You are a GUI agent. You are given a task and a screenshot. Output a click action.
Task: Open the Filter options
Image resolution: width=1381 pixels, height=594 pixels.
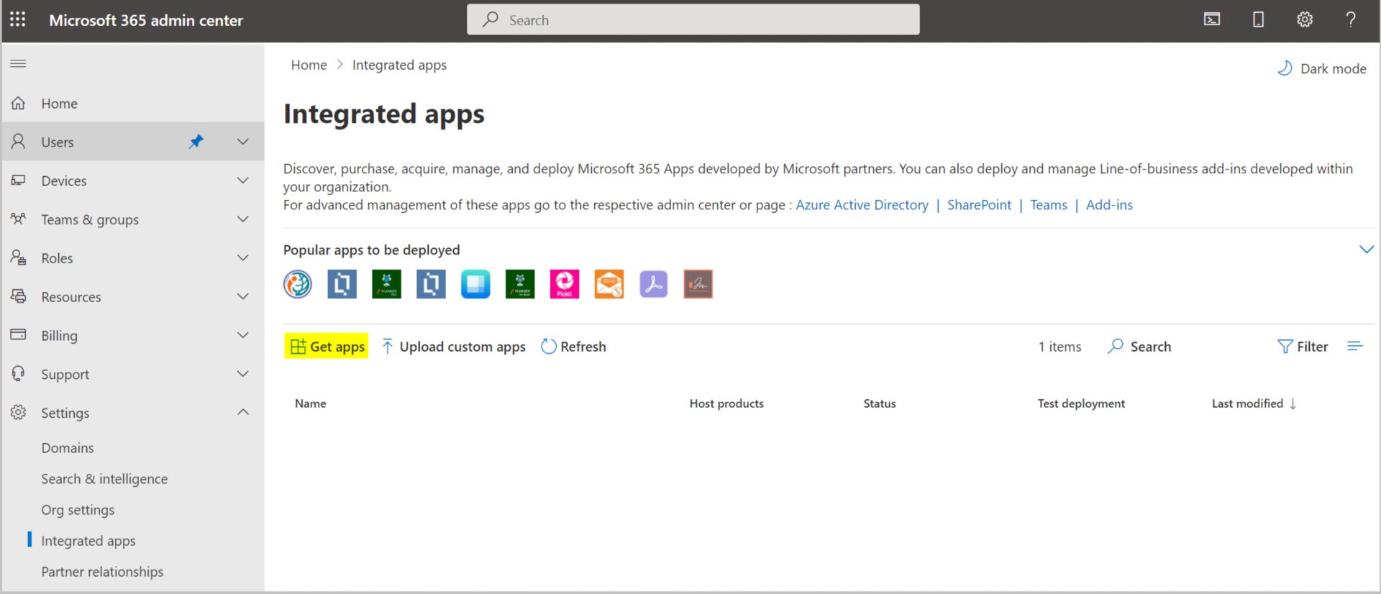click(x=1303, y=347)
